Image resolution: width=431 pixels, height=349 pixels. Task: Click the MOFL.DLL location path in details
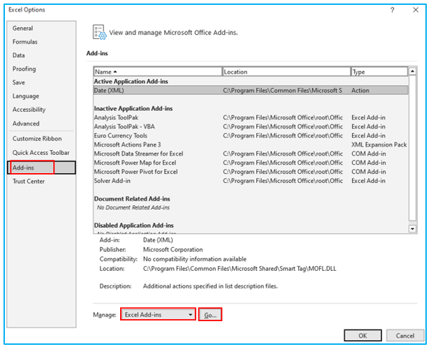click(240, 269)
